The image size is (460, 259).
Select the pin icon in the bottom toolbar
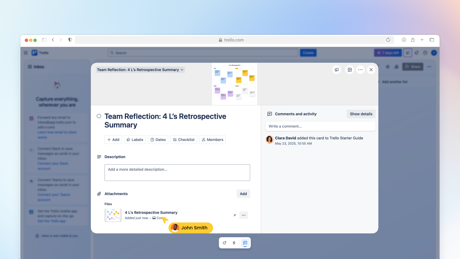point(224,243)
